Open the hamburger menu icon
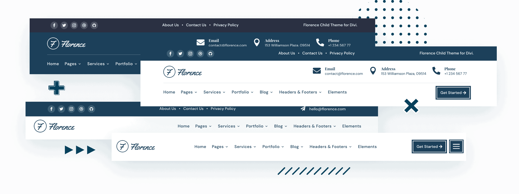519x194 pixels. [456, 146]
